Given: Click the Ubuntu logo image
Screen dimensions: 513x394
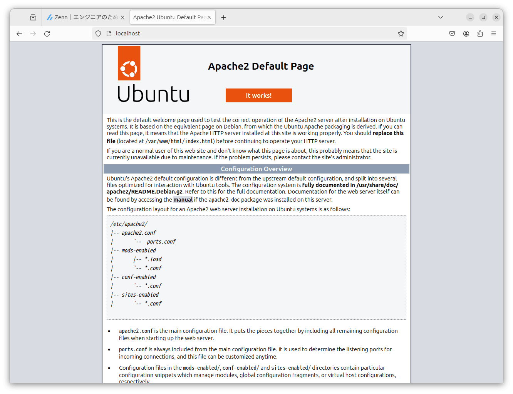Looking at the screenshot, I should pyautogui.click(x=153, y=74).
